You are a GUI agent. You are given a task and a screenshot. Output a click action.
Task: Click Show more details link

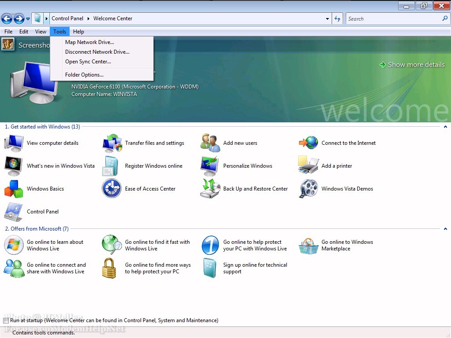pyautogui.click(x=412, y=65)
